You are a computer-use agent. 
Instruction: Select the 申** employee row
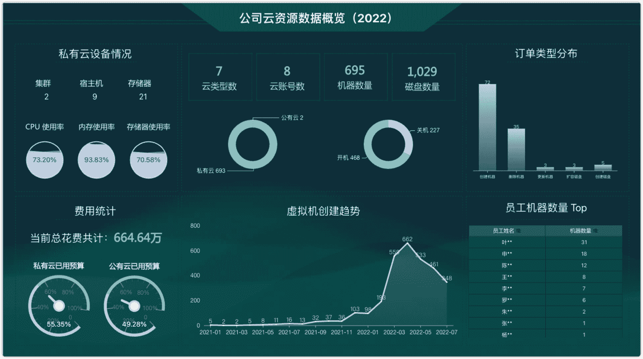tap(545, 254)
